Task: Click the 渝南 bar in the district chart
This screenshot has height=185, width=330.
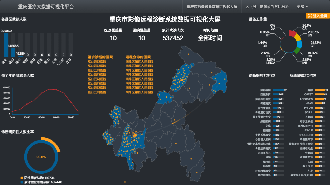Action: point(6,45)
